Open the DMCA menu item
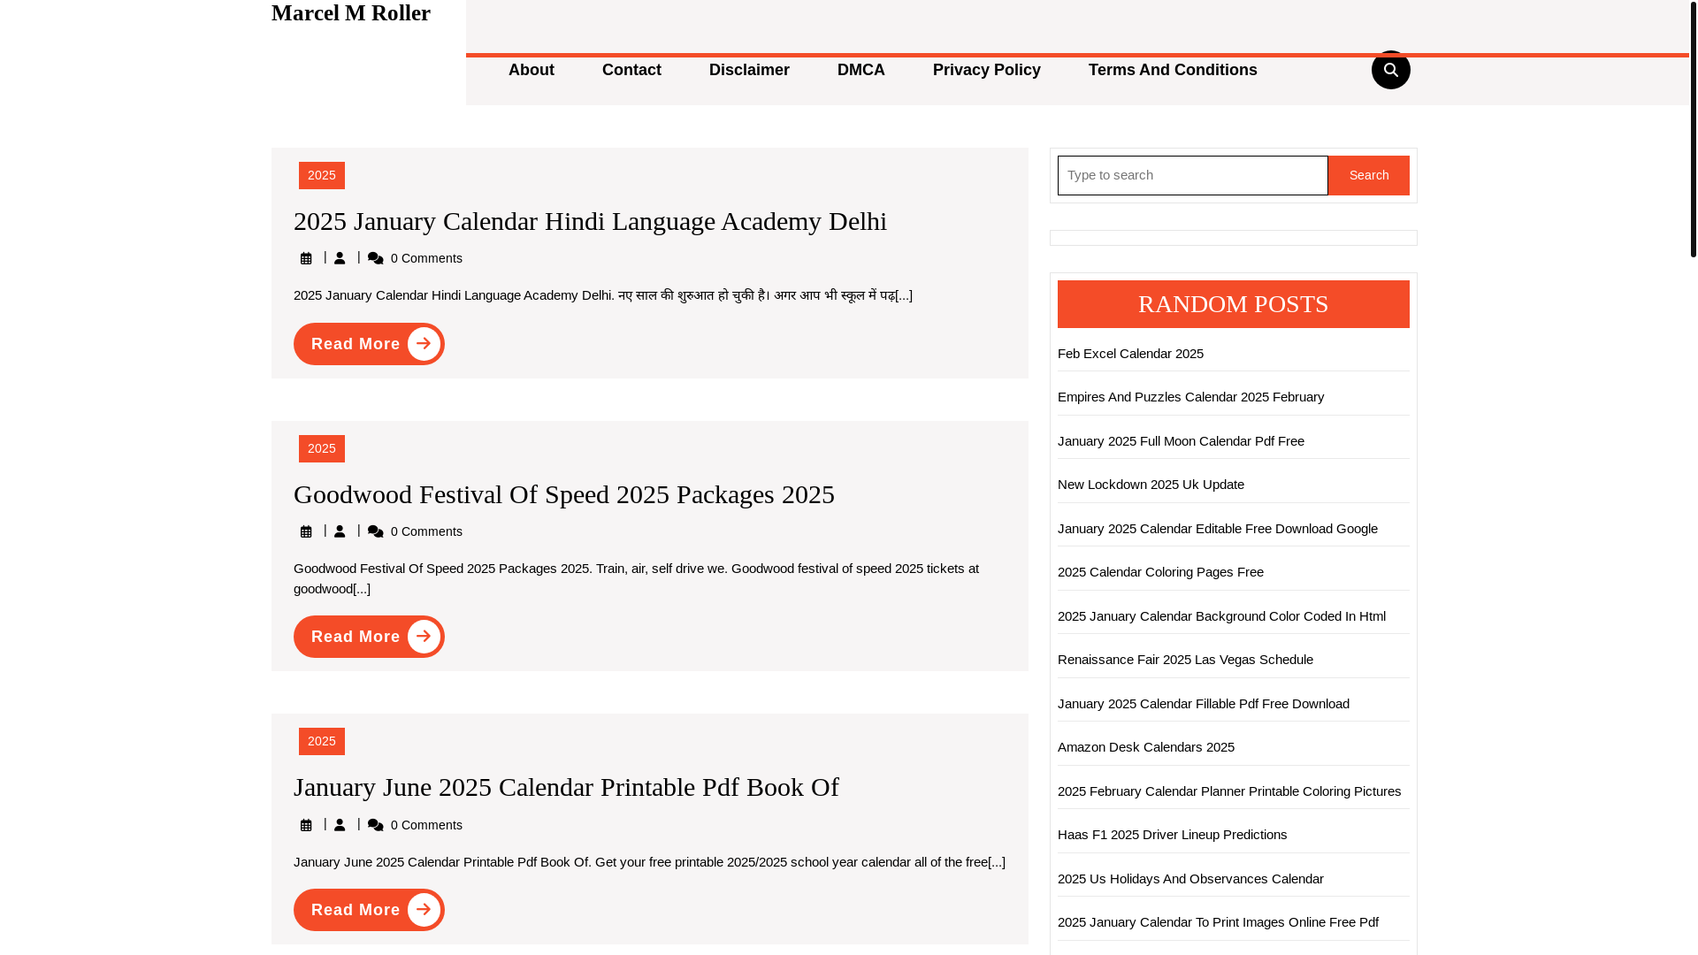 click(861, 70)
